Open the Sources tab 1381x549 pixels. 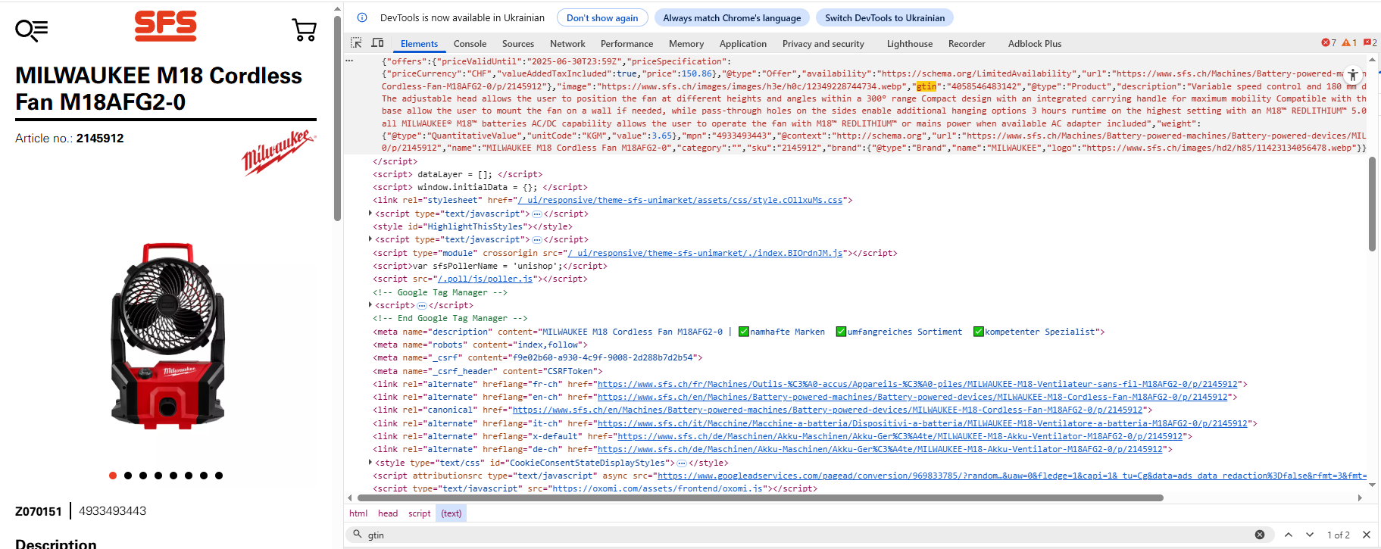(518, 44)
